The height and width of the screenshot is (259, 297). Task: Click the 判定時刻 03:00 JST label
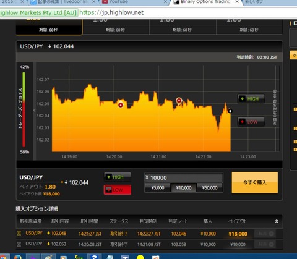coord(257,57)
